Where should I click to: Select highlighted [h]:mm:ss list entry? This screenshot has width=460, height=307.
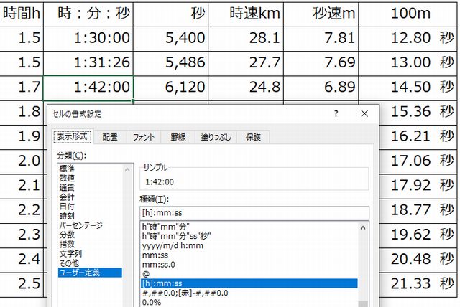(249, 283)
